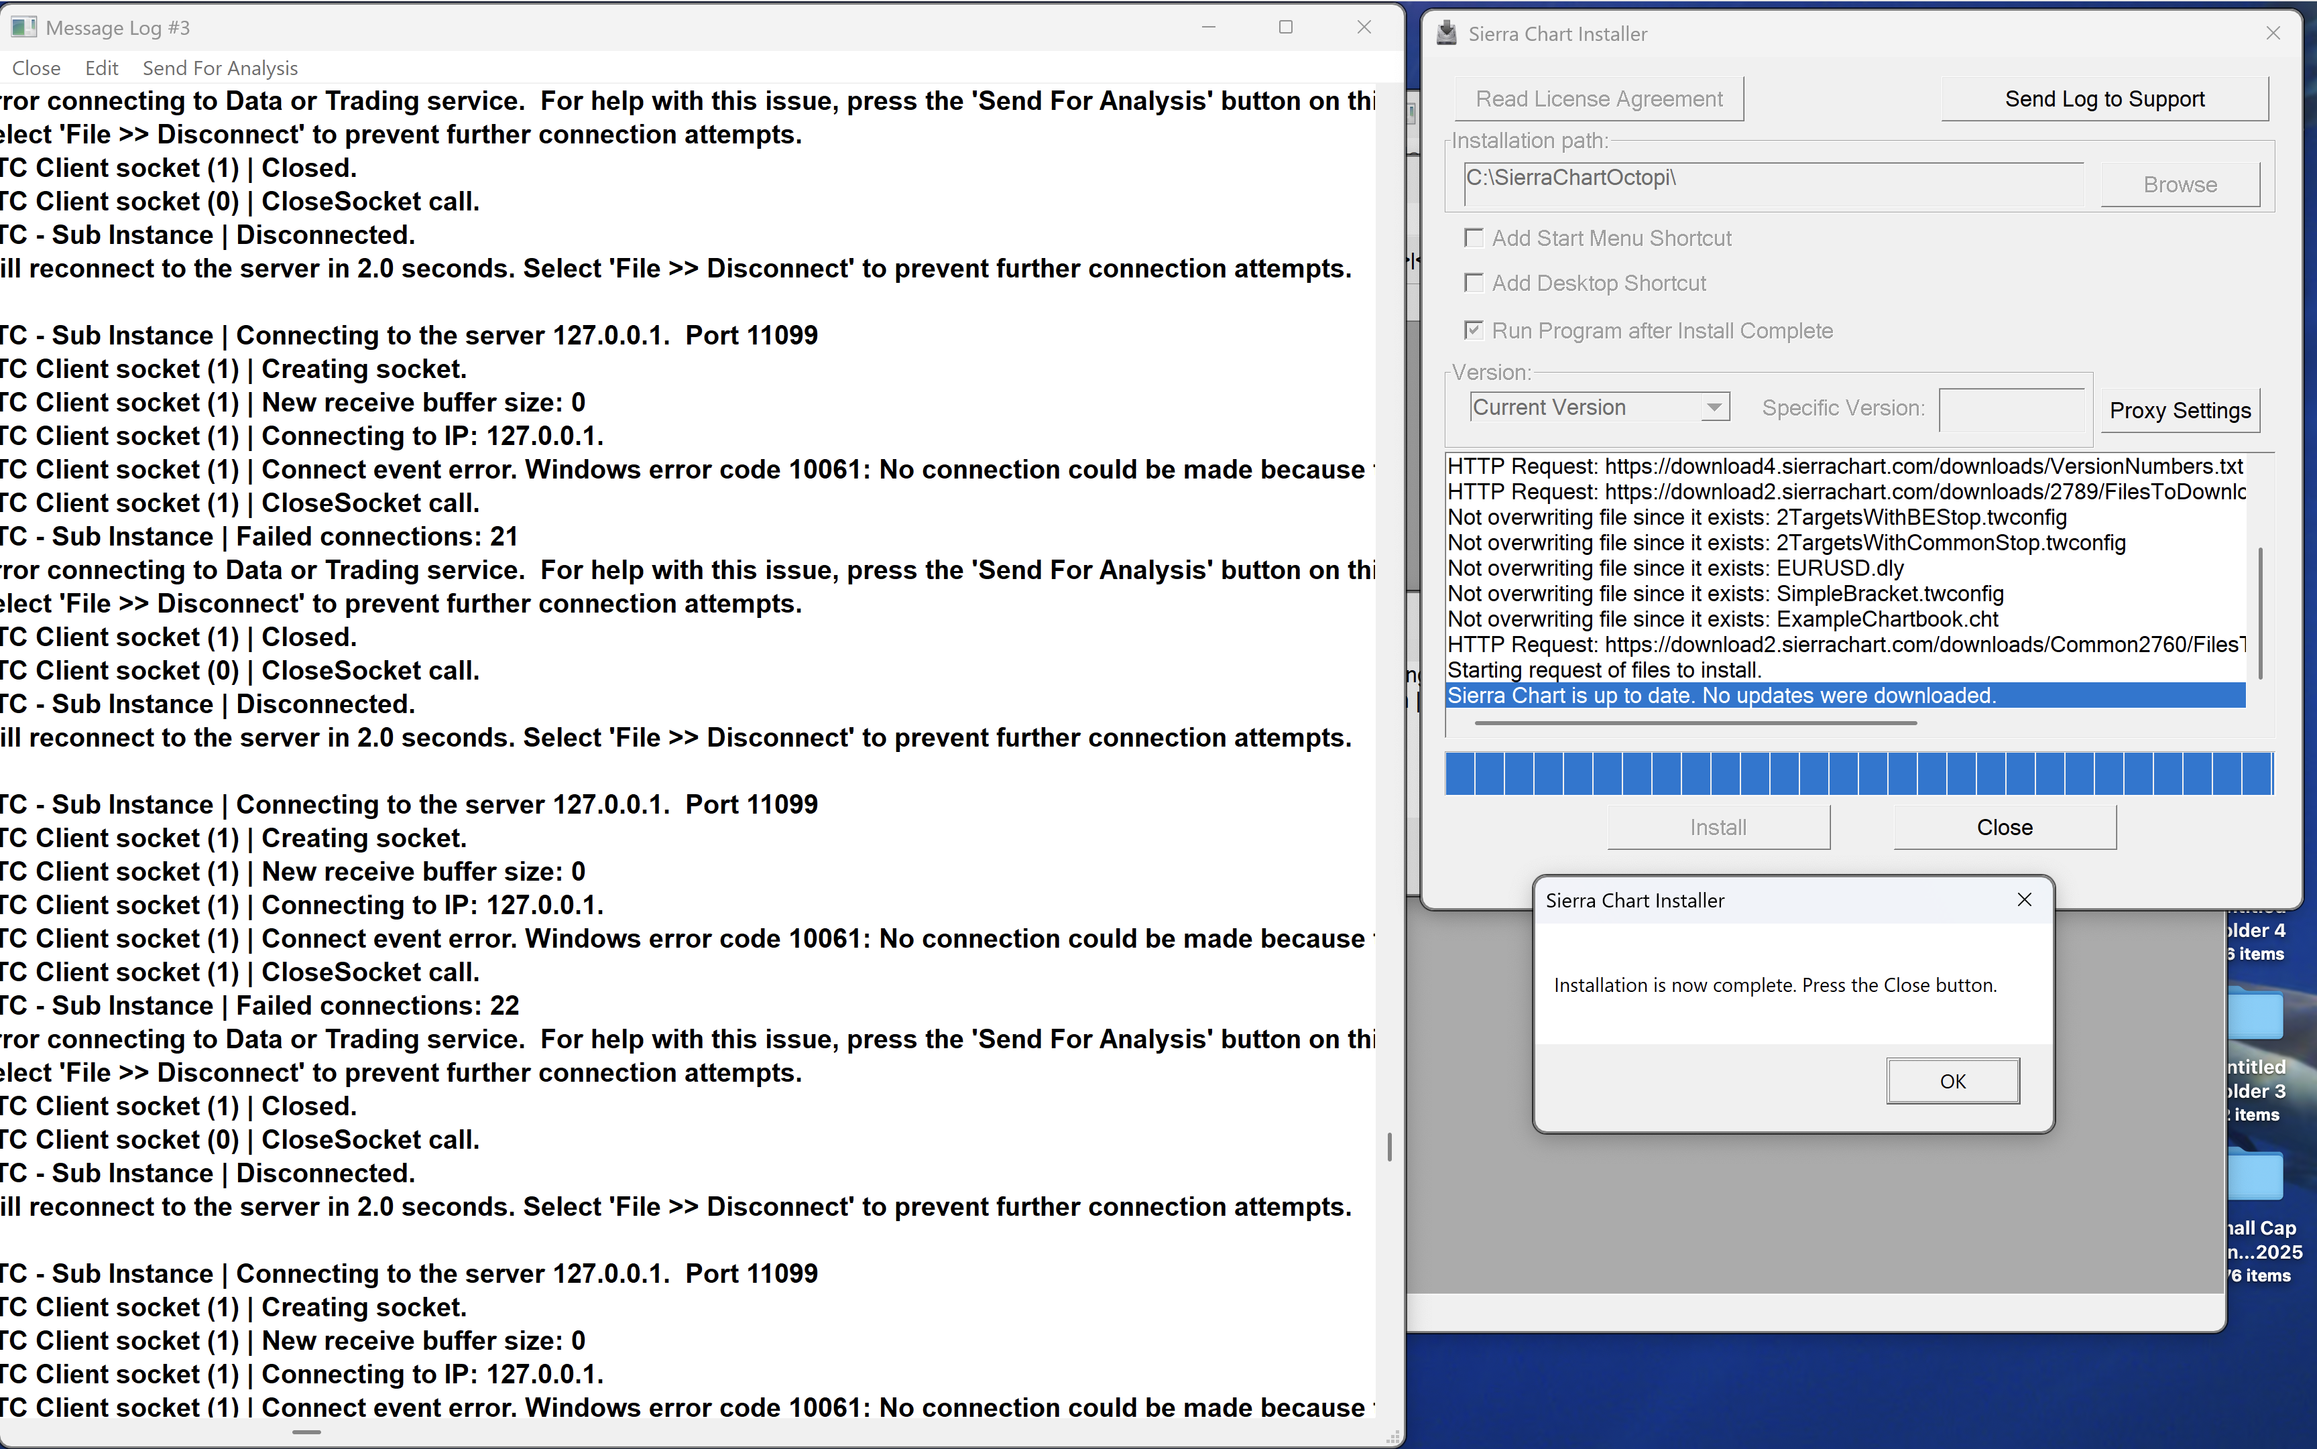This screenshot has height=1449, width=2317.
Task: Toggle Add Desktop Shortcut checkbox
Action: point(1474,283)
